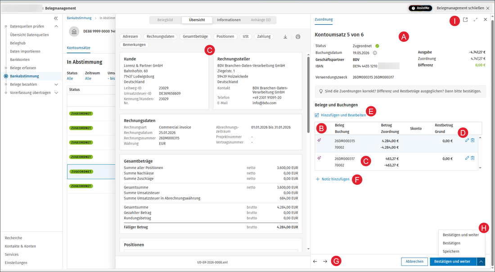
Task: Jump to the Zahlung section chip
Action: [x=264, y=36]
